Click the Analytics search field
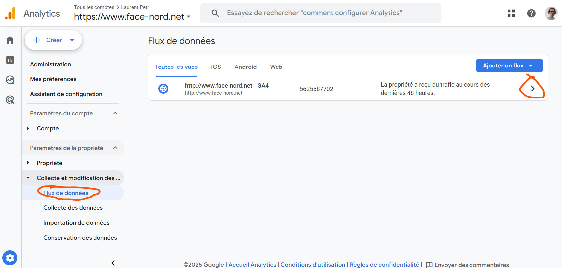This screenshot has height=268, width=562. (320, 13)
